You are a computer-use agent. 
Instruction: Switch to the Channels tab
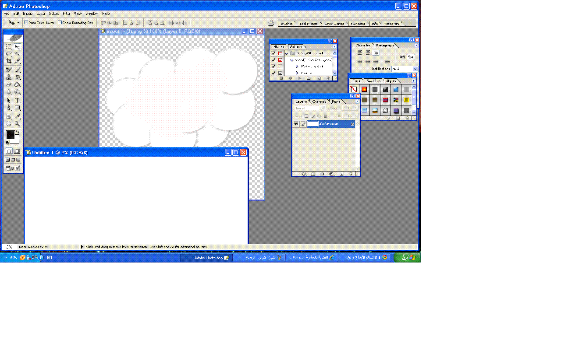tap(319, 101)
